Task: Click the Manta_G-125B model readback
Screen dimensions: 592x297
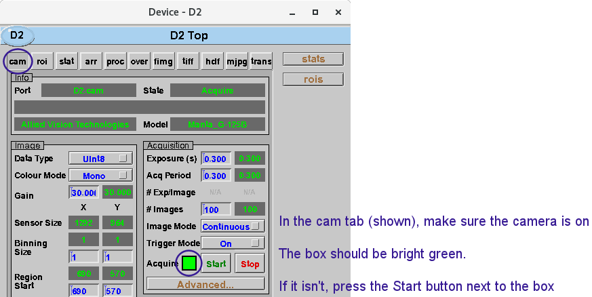Action: [218, 124]
